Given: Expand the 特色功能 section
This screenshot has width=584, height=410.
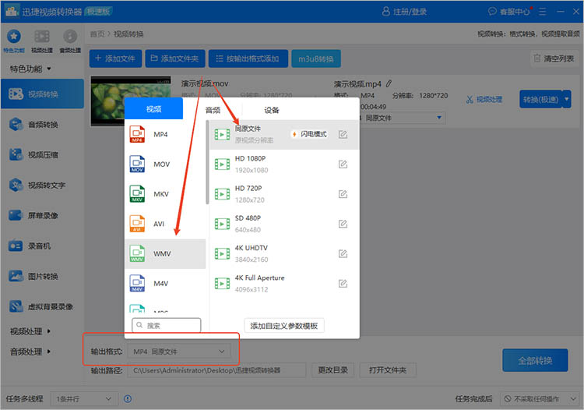Looking at the screenshot, I should click(x=30, y=69).
